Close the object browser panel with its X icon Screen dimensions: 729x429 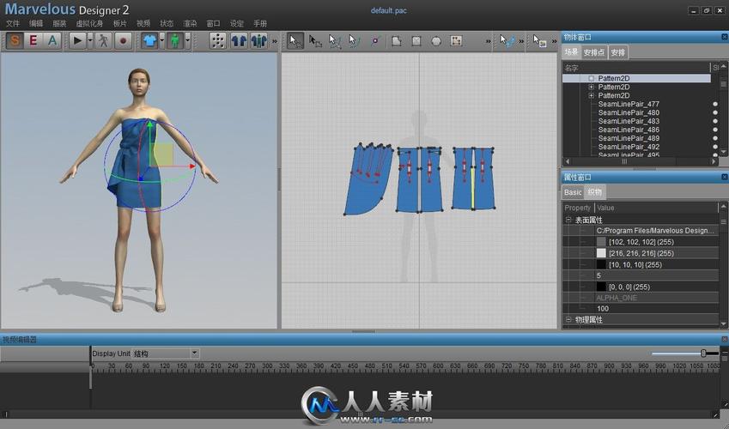pos(724,37)
